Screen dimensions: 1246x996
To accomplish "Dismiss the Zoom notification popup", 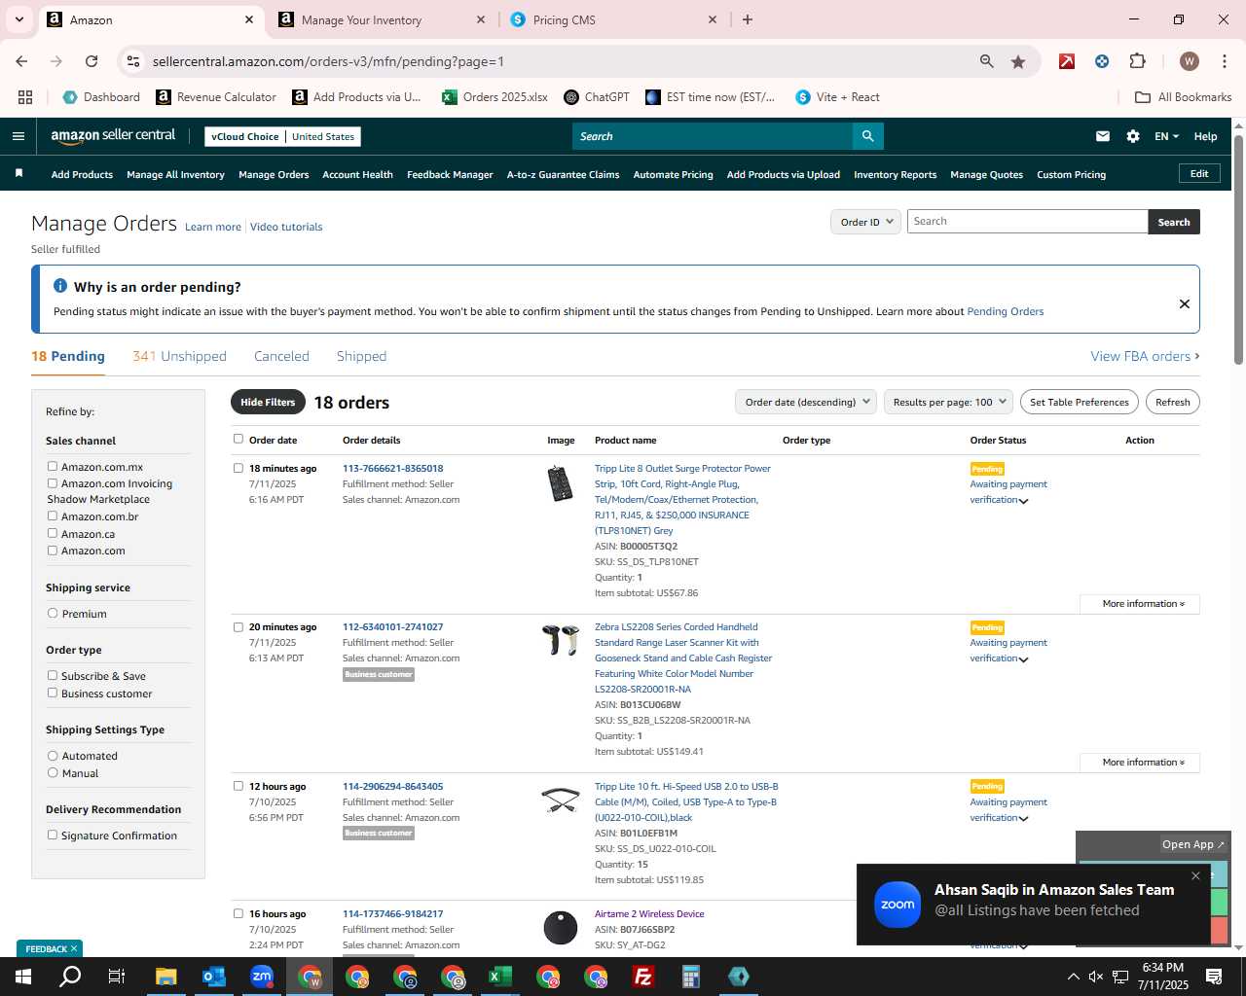I will point(1195,875).
